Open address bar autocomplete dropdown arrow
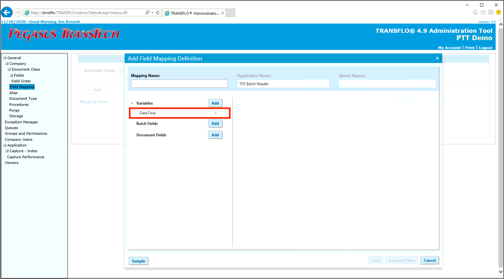The height and width of the screenshot is (279, 504). pyautogui.click(x=152, y=13)
